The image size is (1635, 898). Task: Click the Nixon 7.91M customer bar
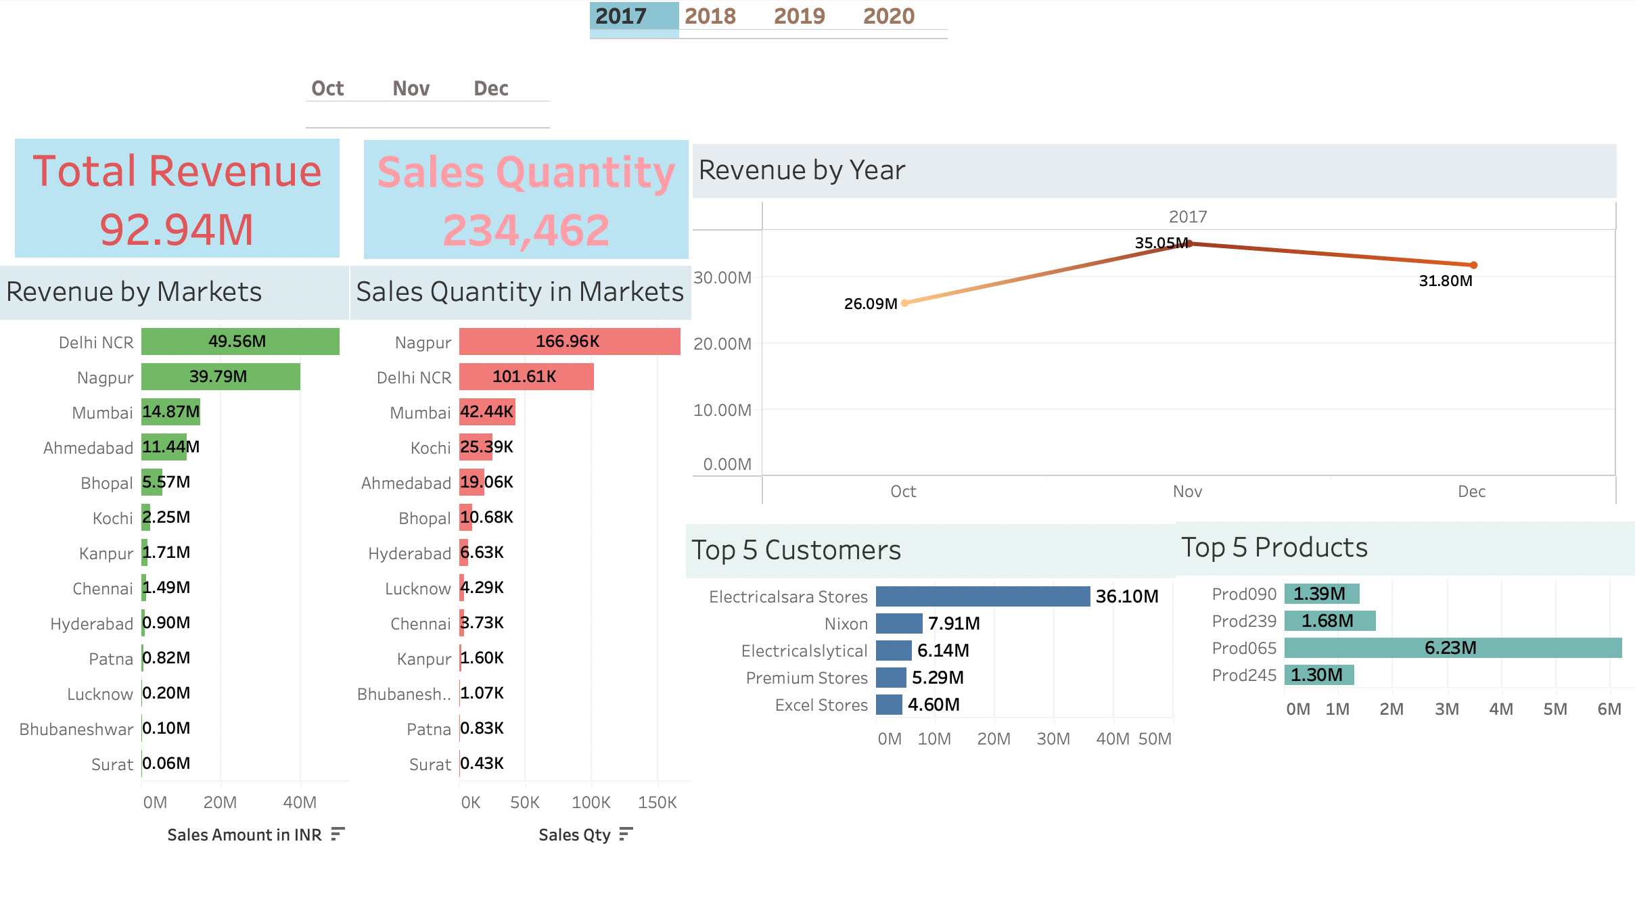click(x=899, y=623)
